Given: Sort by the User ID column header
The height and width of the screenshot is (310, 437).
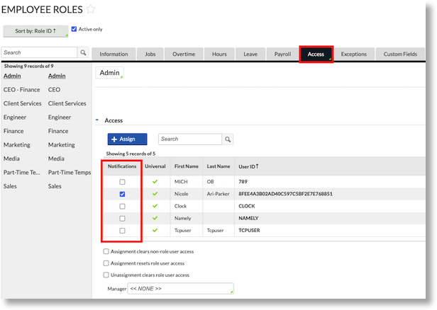Looking at the screenshot, I should point(249,166).
